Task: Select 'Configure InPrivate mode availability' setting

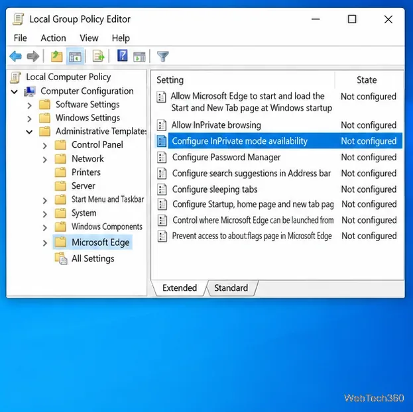Action: tap(279, 141)
